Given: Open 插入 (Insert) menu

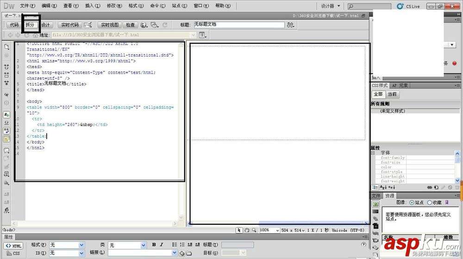Looking at the screenshot, I should click(93, 6).
